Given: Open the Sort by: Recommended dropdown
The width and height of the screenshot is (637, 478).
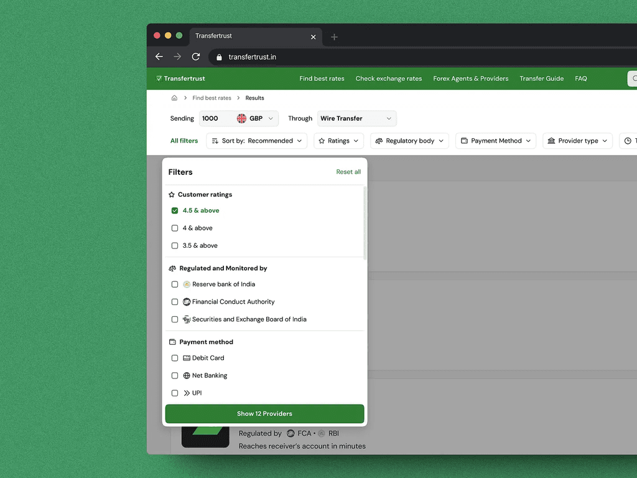Looking at the screenshot, I should pos(257,141).
